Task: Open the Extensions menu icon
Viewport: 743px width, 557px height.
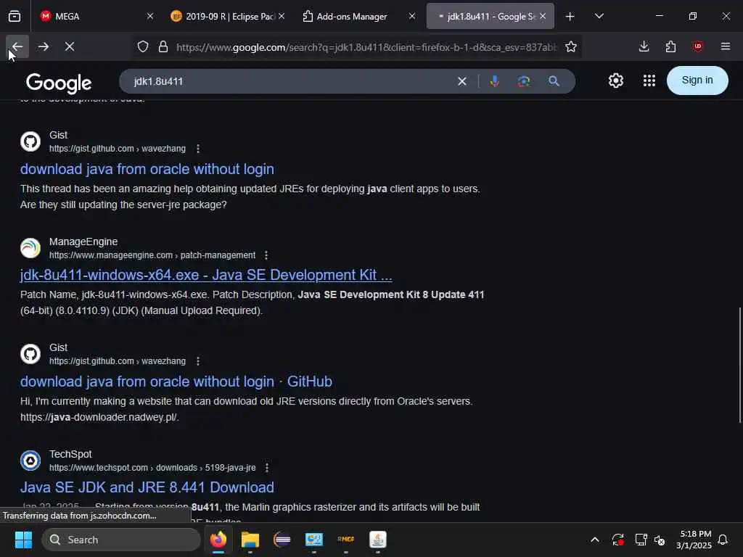Action: pos(670,46)
